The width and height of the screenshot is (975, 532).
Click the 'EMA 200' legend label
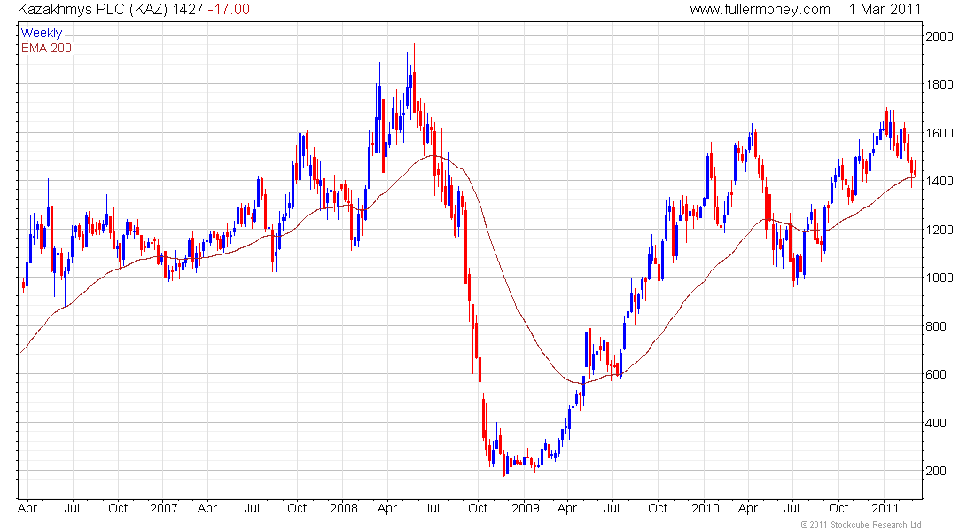click(46, 48)
